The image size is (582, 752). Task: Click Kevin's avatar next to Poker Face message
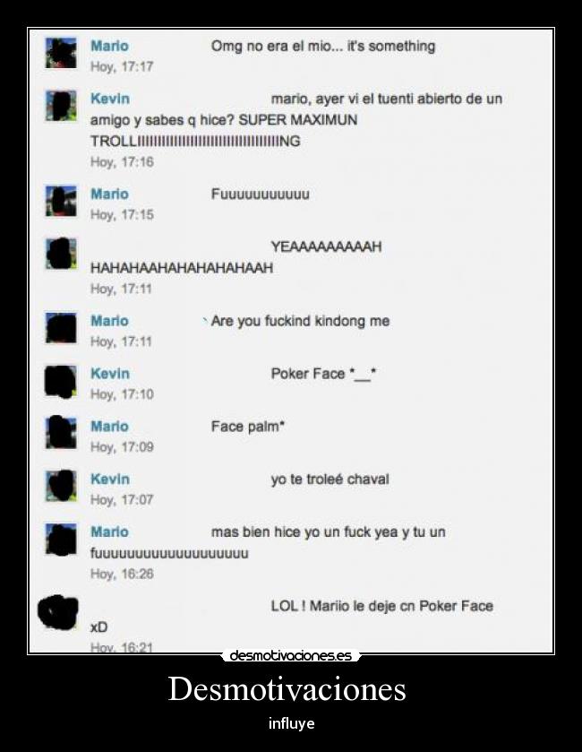(61, 381)
